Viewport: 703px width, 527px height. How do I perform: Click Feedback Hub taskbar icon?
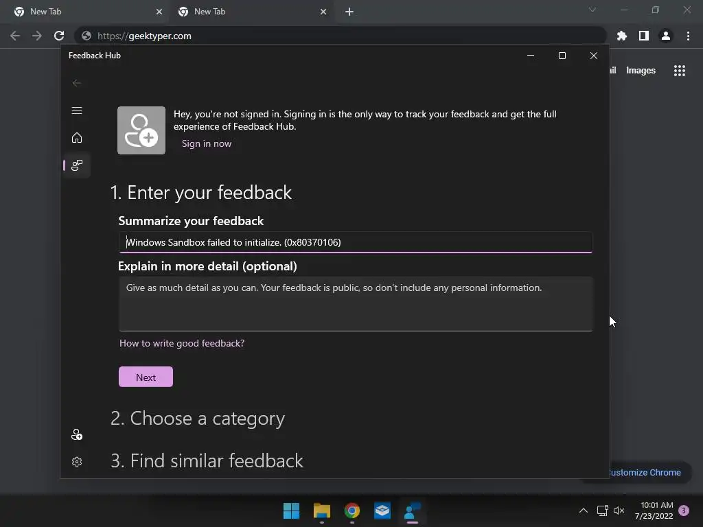[x=413, y=511]
